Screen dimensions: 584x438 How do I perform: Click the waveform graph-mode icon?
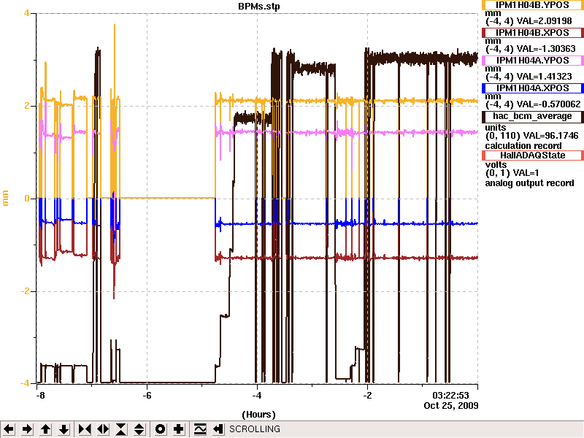(200, 429)
